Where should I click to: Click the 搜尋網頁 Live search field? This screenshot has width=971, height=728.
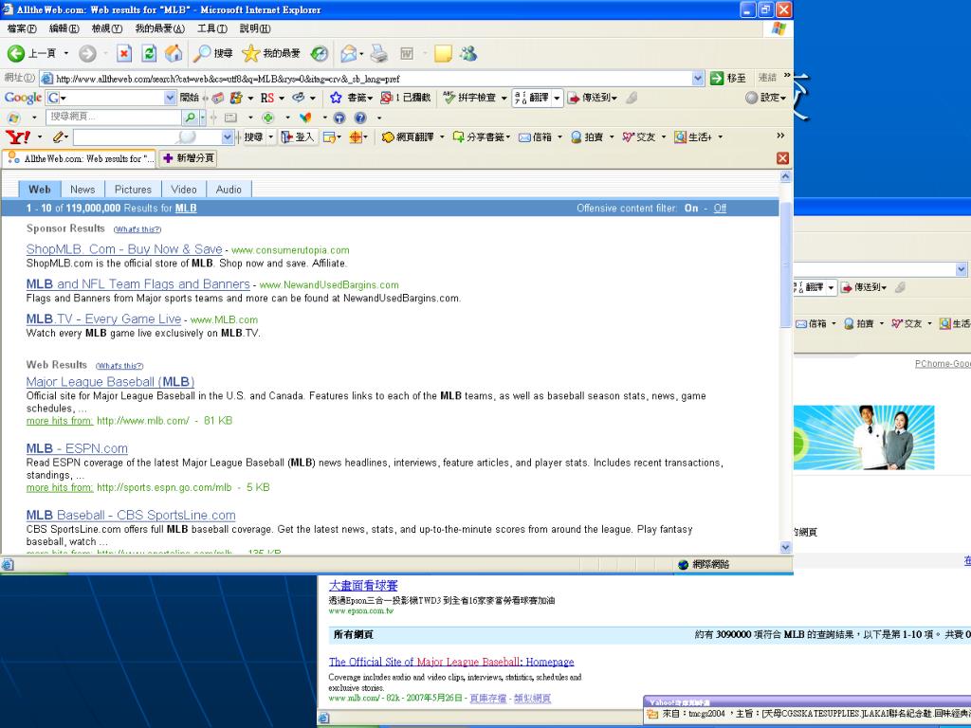(x=114, y=117)
